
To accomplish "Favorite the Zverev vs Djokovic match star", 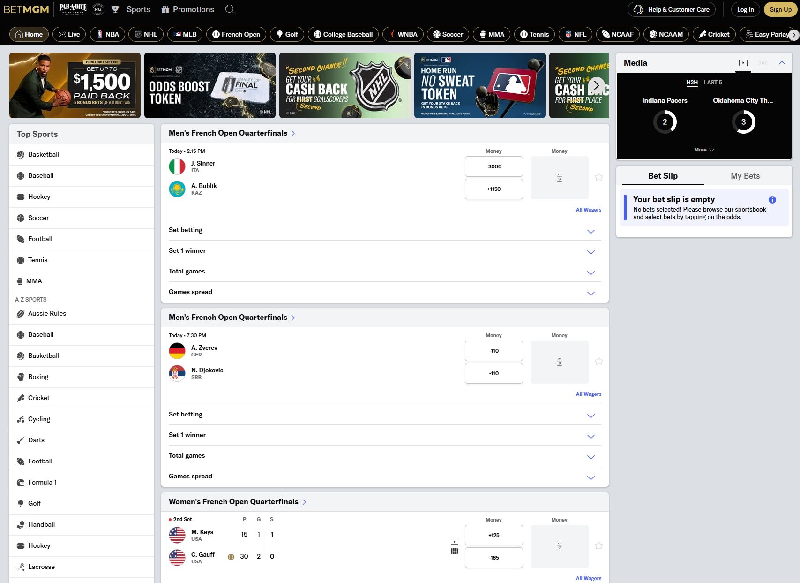I will (x=598, y=361).
